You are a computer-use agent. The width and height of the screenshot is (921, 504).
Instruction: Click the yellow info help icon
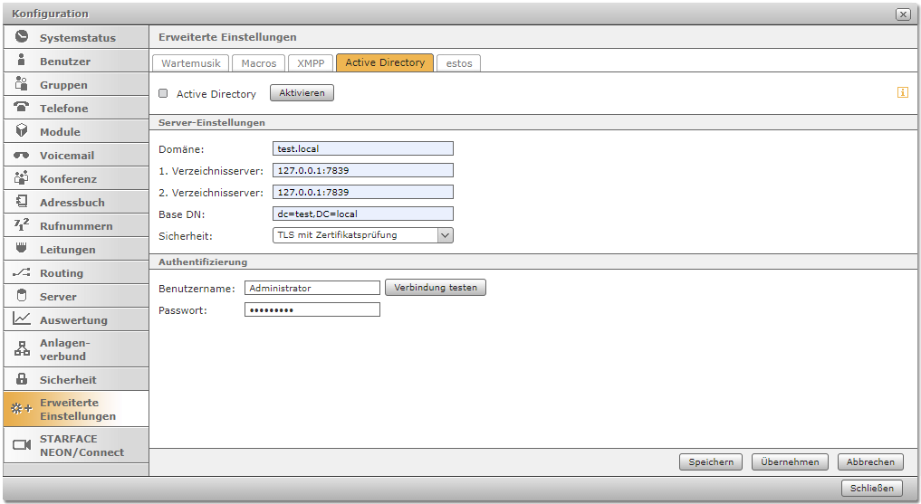[902, 92]
